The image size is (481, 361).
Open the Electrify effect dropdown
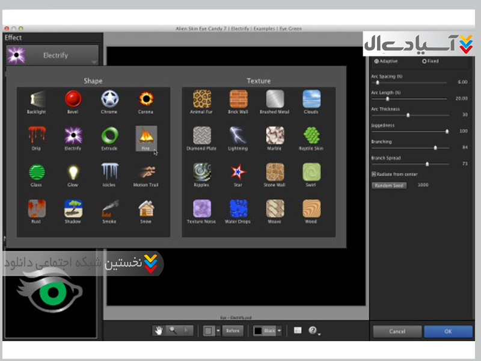(x=94, y=61)
